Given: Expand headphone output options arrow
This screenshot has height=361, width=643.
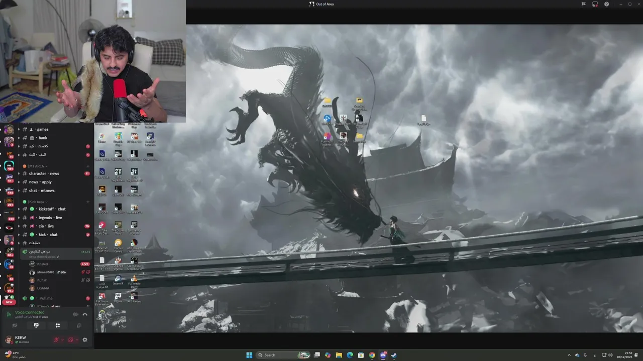Looking at the screenshot, I should (76, 340).
